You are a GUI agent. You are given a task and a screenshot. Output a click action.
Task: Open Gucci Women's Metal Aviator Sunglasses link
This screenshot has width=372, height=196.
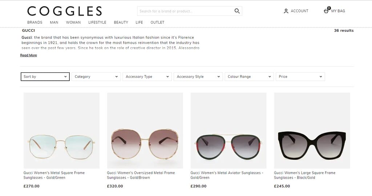(x=227, y=175)
